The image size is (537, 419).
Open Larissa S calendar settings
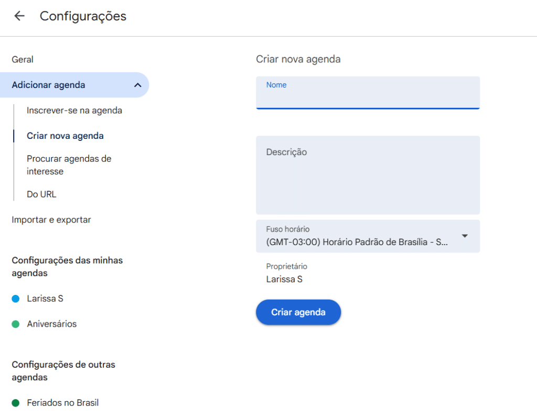point(45,299)
